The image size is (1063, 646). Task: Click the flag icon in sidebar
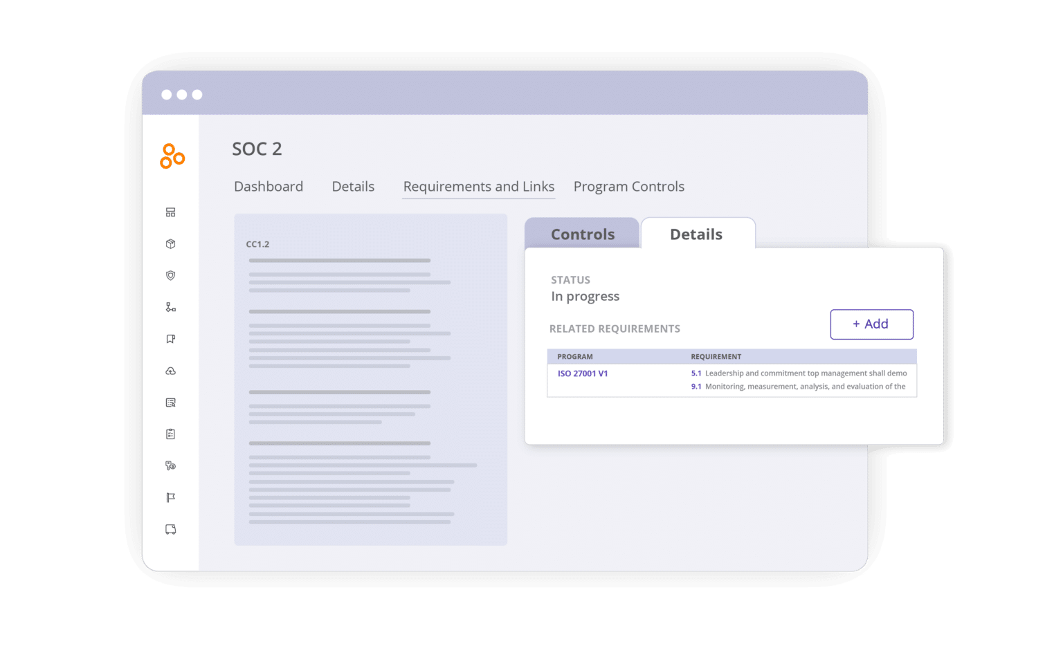coord(170,497)
